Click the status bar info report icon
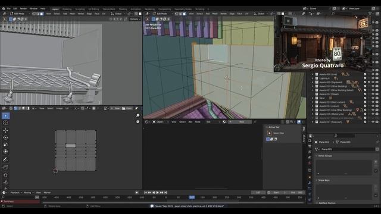The height and width of the screenshot is (214, 381). (x=152, y=206)
